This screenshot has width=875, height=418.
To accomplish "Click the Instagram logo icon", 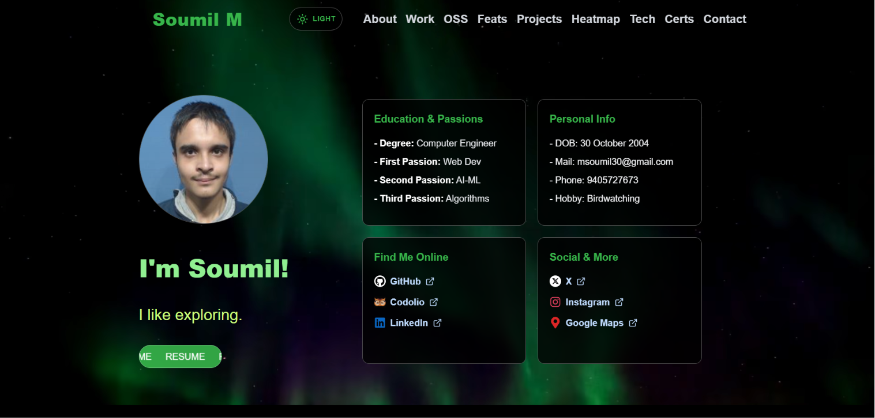I will [x=555, y=302].
